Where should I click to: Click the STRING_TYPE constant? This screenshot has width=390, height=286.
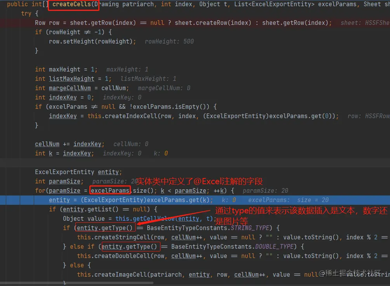click(250, 228)
